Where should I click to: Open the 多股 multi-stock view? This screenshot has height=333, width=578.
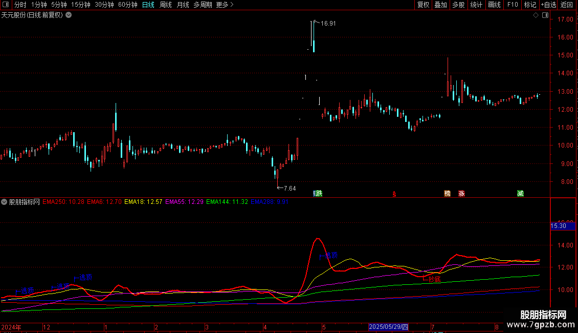coord(459,5)
